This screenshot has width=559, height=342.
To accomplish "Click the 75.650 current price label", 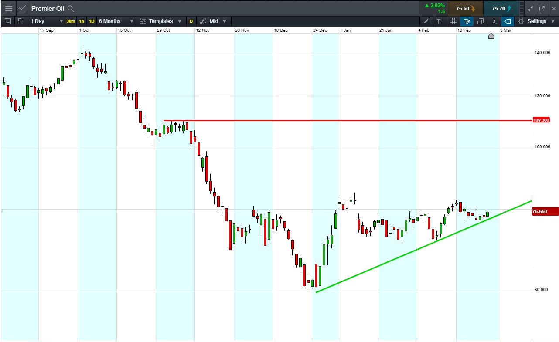I will pos(545,212).
